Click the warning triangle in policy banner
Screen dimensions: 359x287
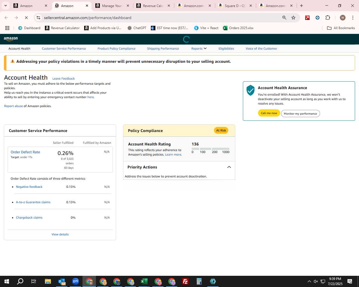click(13, 61)
